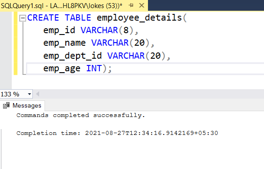Click the Messages tab icon
The width and height of the screenshot is (264, 169).
tap(6, 105)
